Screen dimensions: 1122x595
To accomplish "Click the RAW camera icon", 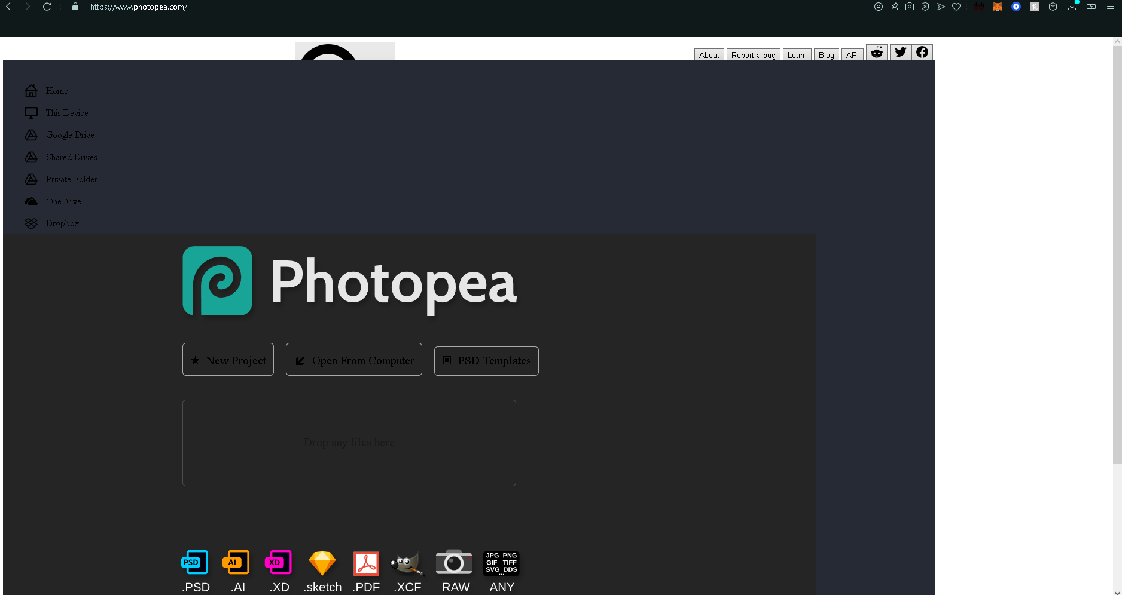I will 454,562.
